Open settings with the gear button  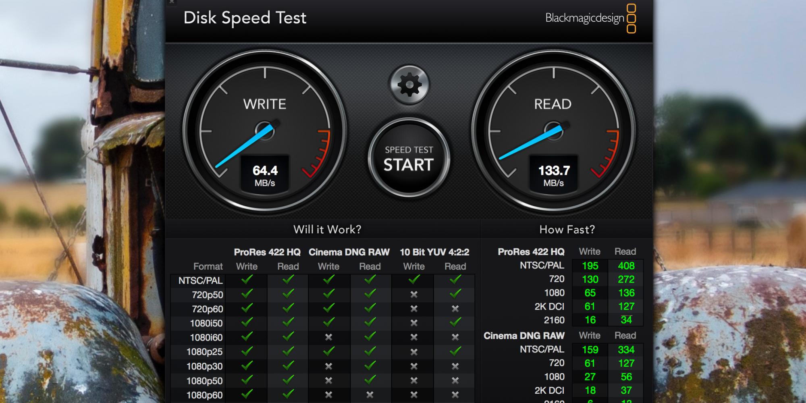[x=409, y=85]
